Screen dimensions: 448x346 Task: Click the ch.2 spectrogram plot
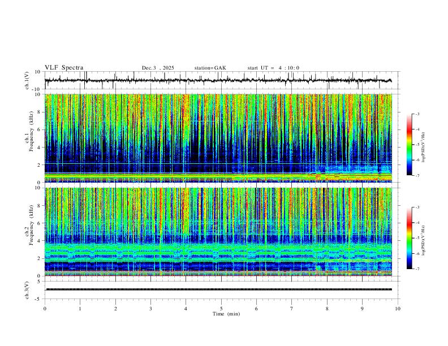(218, 232)
